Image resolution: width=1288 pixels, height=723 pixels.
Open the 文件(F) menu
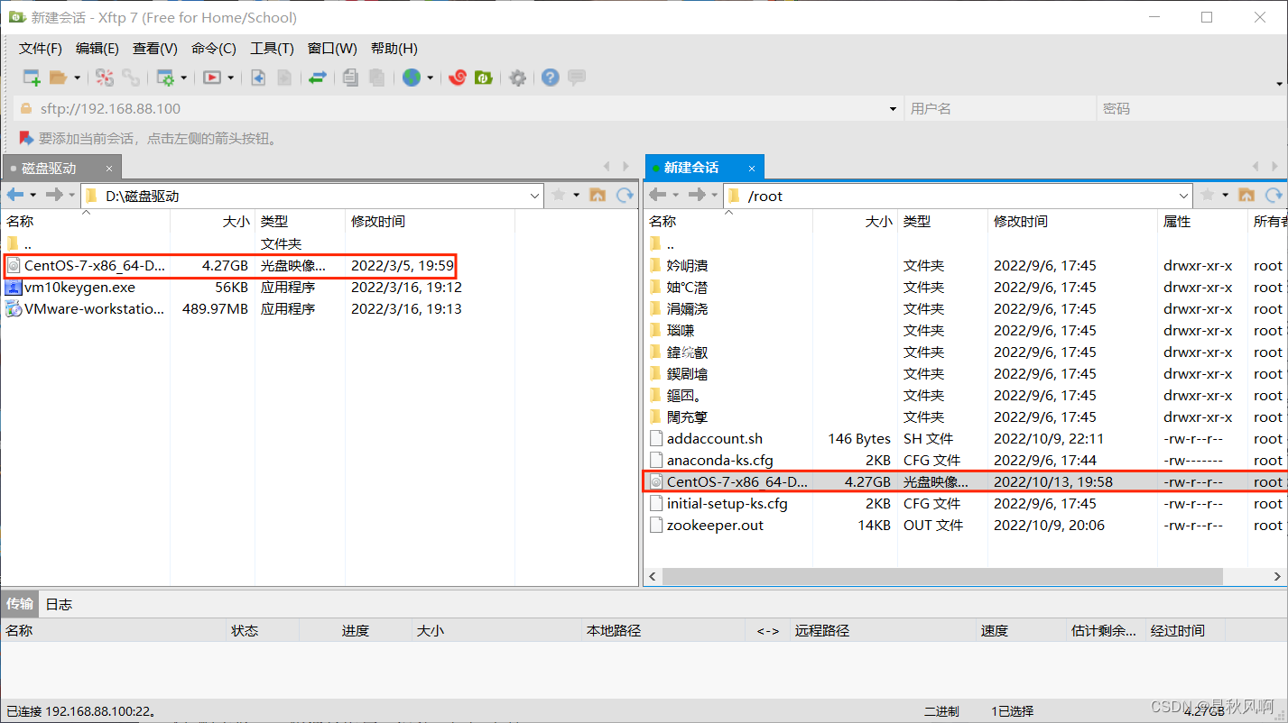tap(41, 49)
